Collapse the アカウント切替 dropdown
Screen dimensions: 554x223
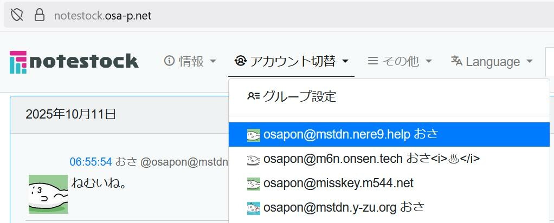(x=291, y=62)
